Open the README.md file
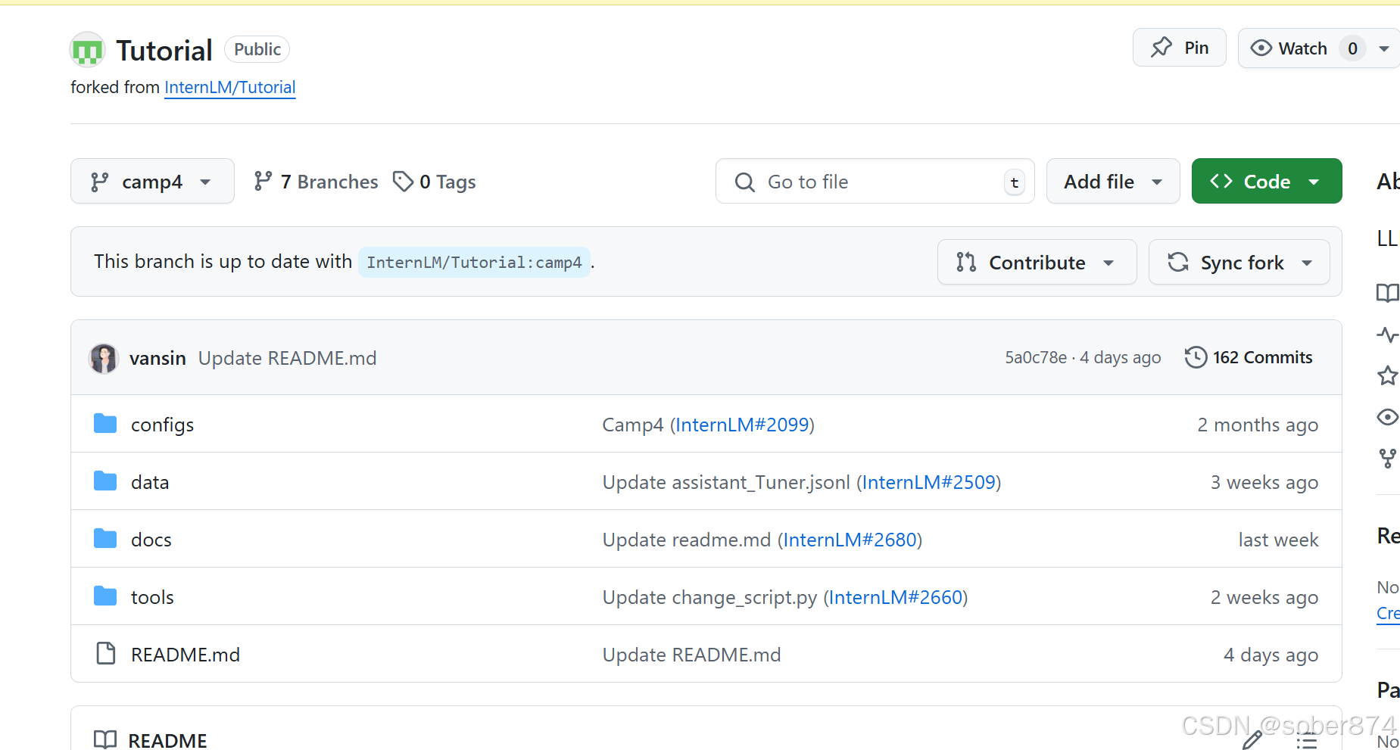 (x=186, y=655)
